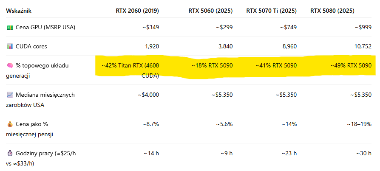Click the ~$749 price for RTX 5070 Ti

pos(288,28)
